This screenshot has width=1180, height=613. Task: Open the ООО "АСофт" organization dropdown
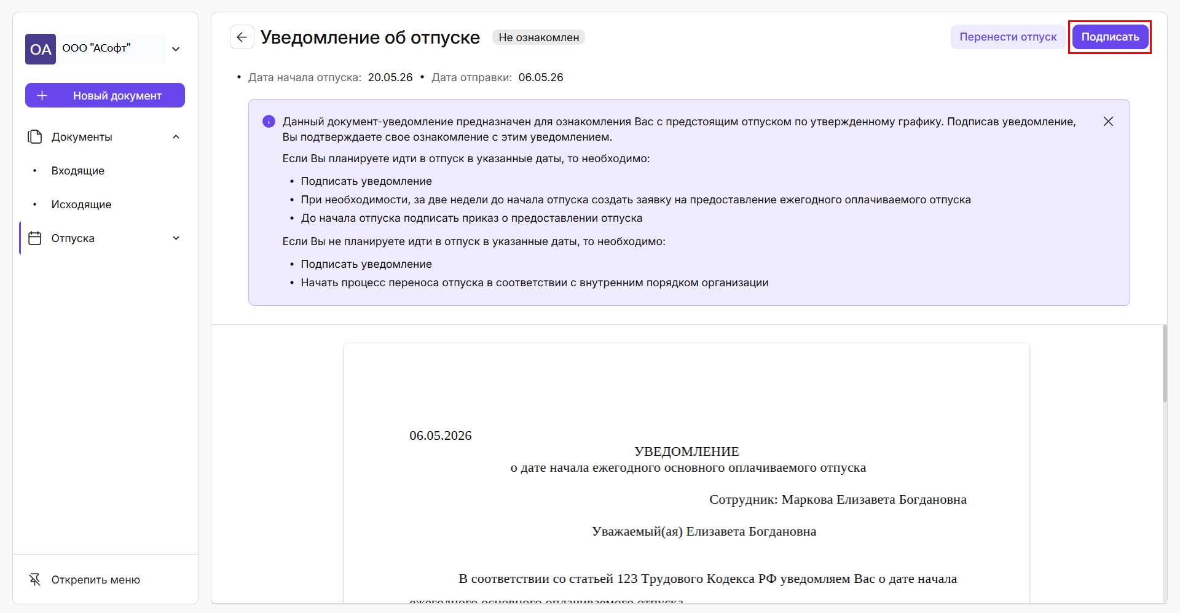tap(176, 49)
